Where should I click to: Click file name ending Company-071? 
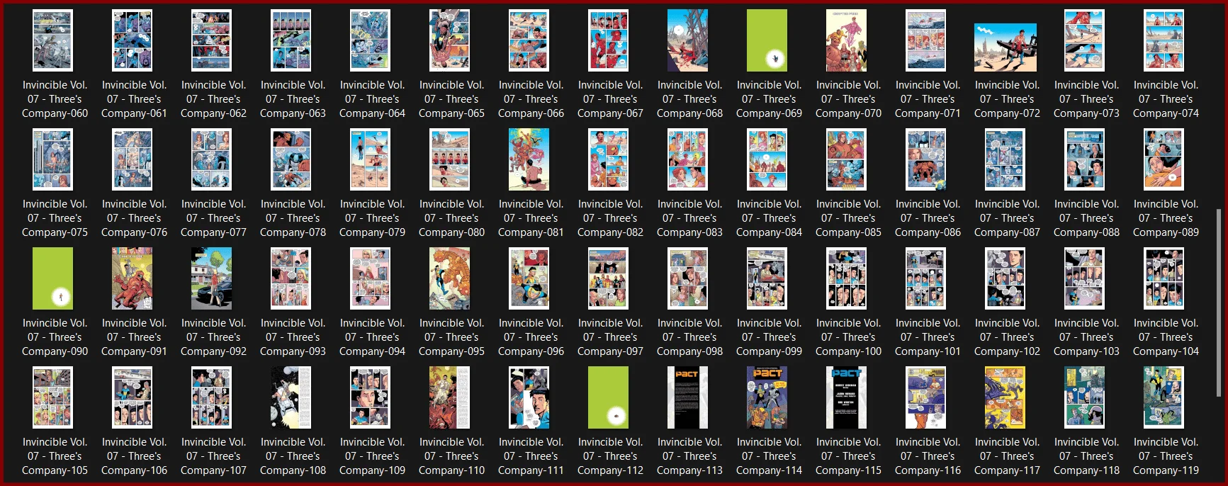point(928,99)
